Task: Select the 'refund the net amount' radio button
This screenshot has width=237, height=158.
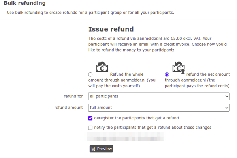Action: (167, 74)
